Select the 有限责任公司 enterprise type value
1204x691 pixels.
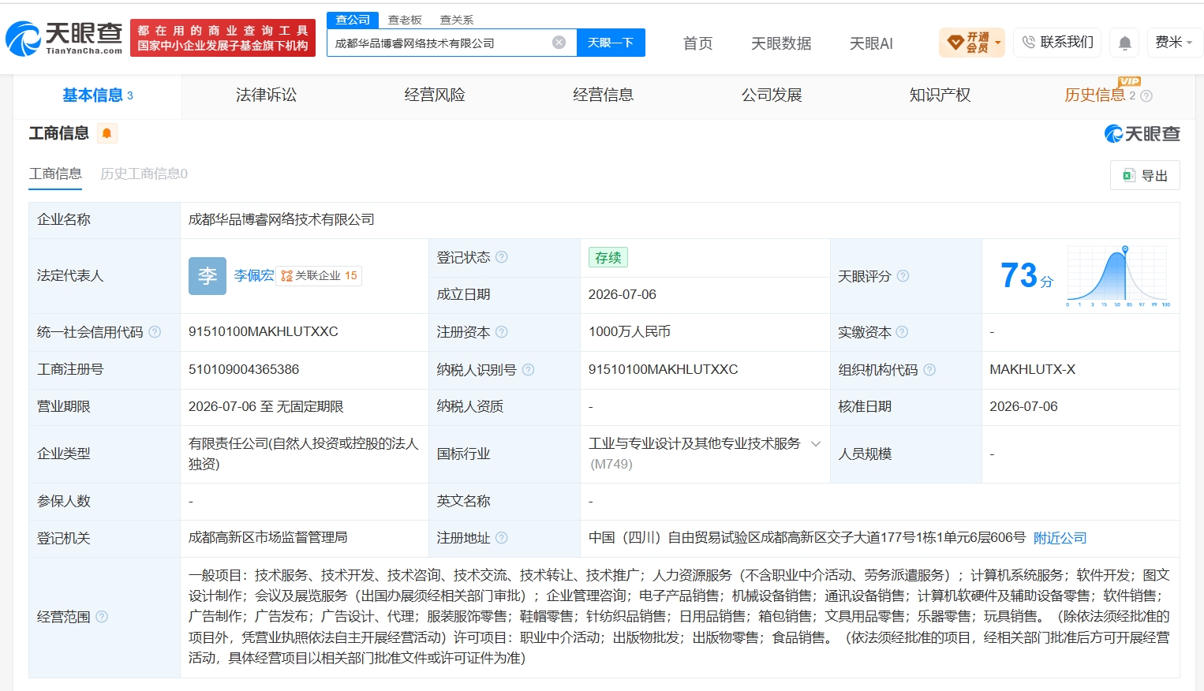click(x=304, y=454)
